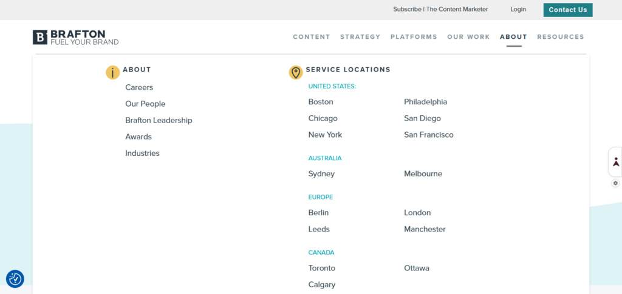Select the Boston location

tap(321, 102)
